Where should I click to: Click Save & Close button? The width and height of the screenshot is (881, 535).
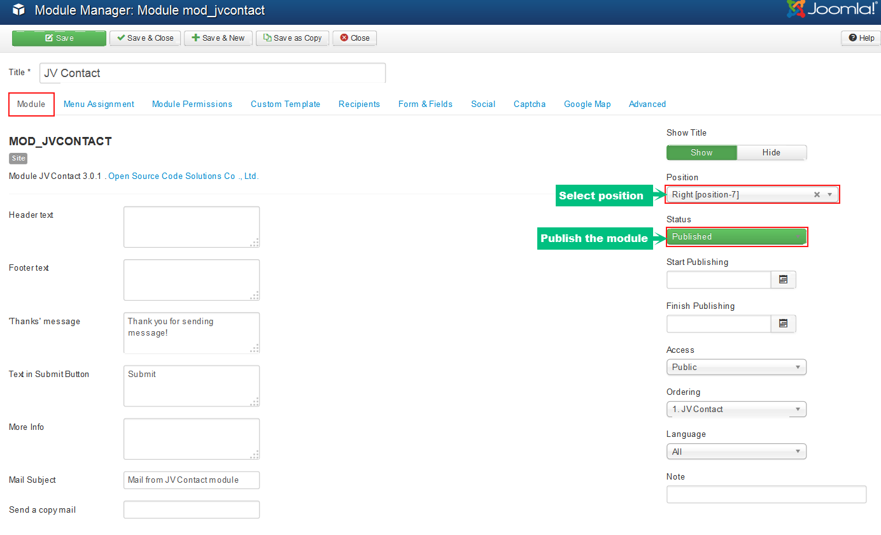click(145, 38)
